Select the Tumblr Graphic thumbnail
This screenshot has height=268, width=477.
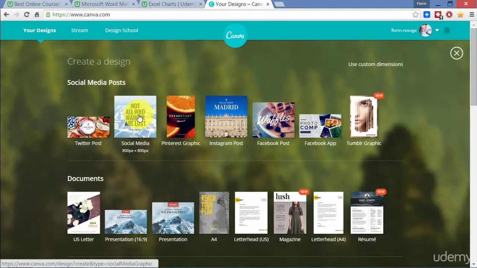click(x=364, y=117)
